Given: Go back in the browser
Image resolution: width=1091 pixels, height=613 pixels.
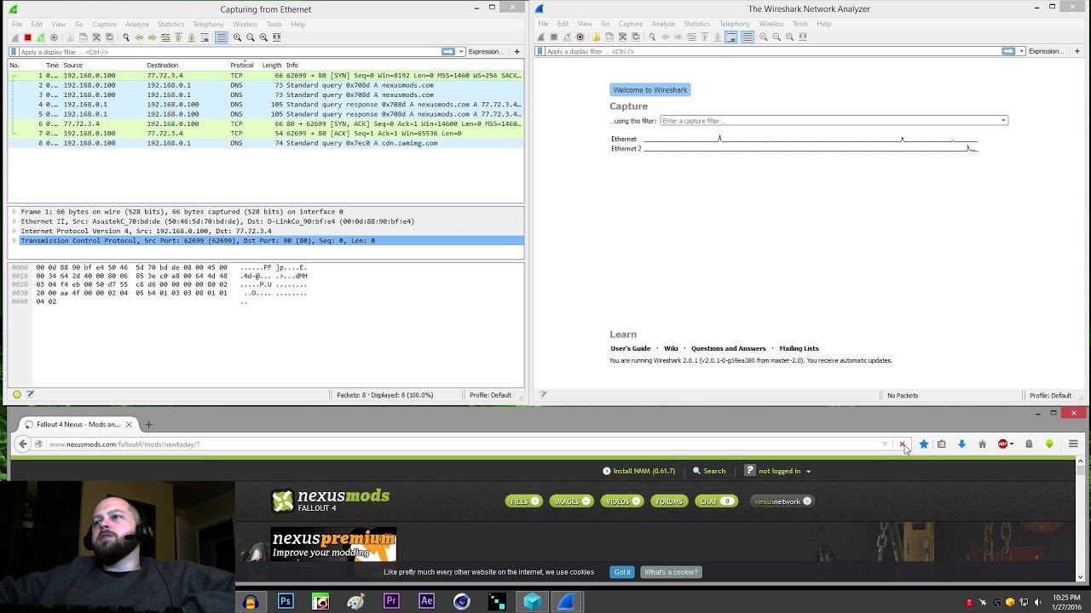Looking at the screenshot, I should (x=23, y=444).
